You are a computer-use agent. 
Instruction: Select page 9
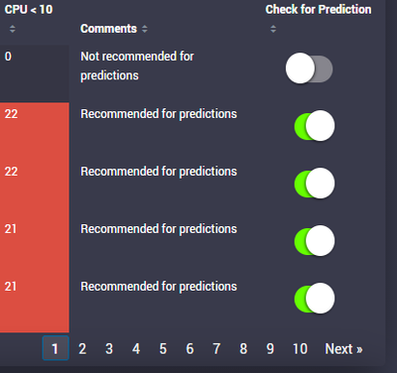point(270,349)
